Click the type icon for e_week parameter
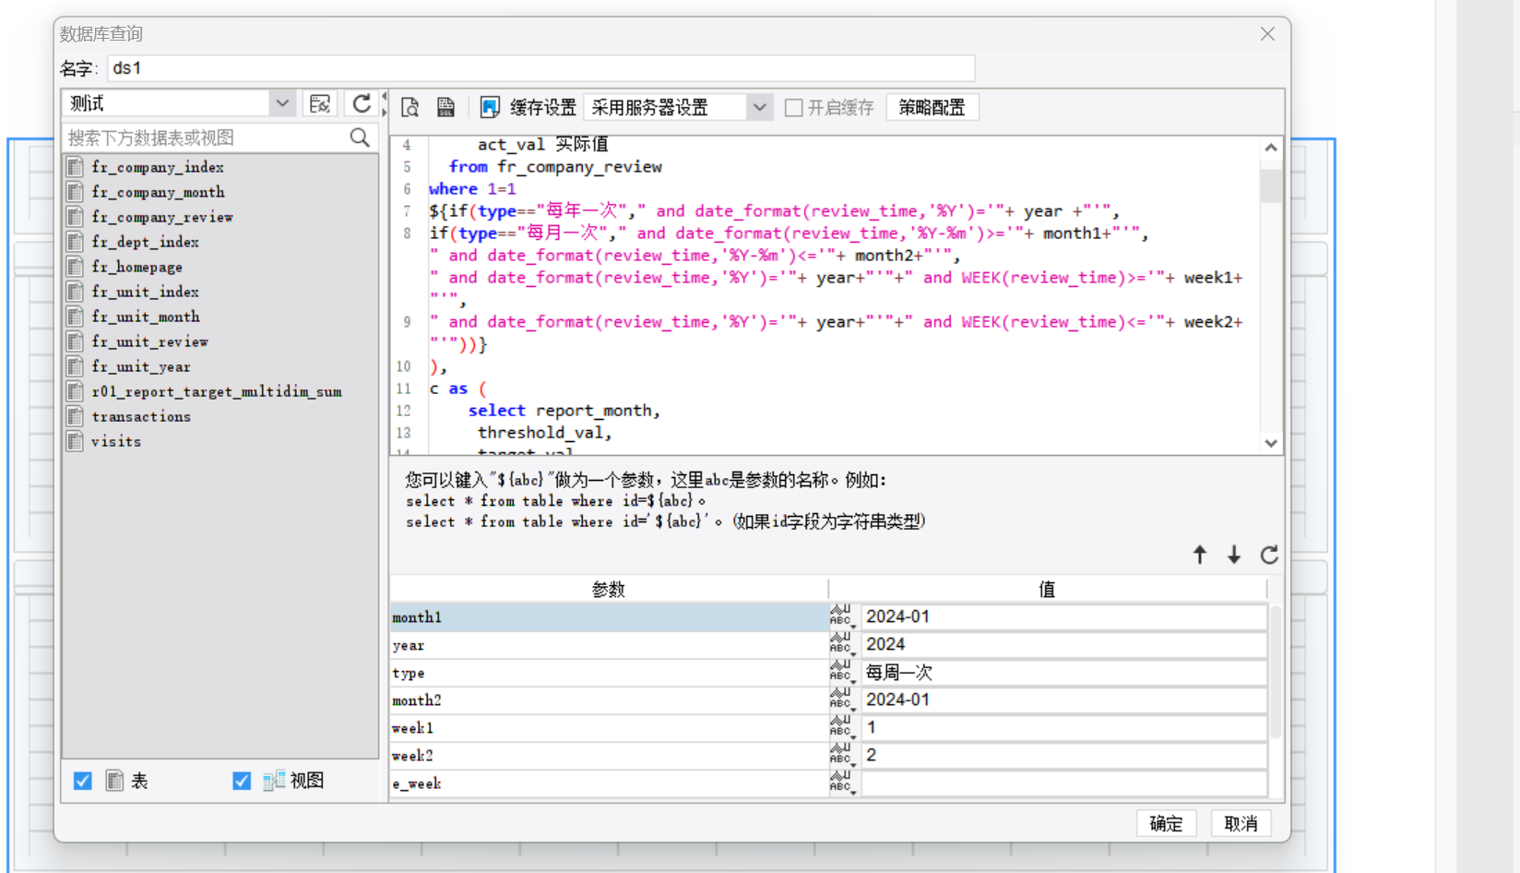 [x=842, y=783]
